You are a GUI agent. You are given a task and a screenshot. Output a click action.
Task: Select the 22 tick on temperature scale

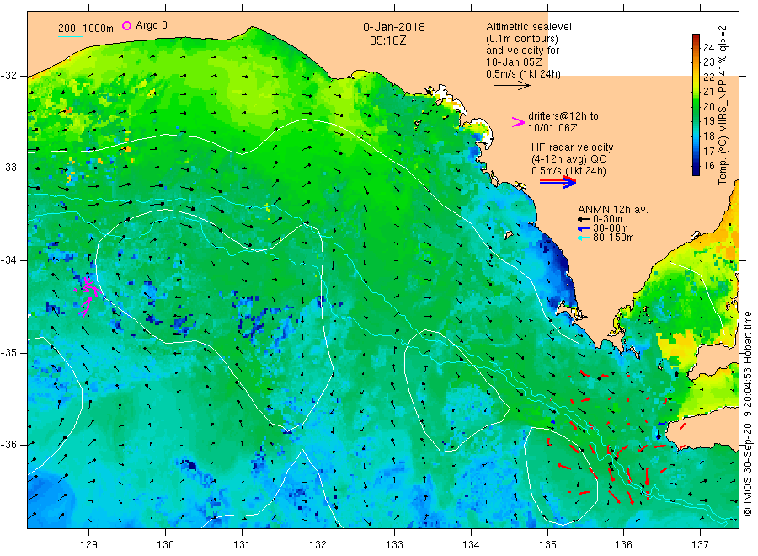point(708,77)
